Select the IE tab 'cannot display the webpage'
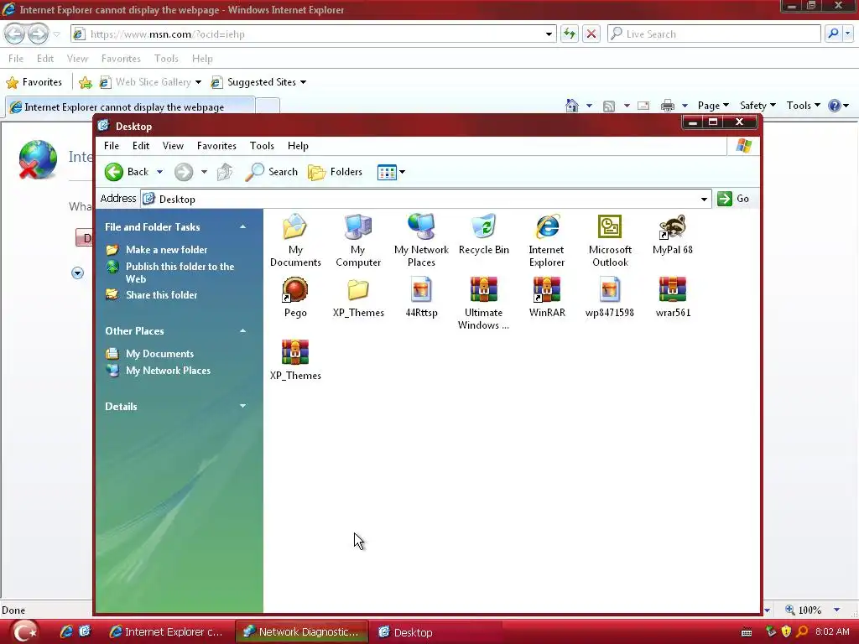This screenshot has width=859, height=644. (130, 106)
